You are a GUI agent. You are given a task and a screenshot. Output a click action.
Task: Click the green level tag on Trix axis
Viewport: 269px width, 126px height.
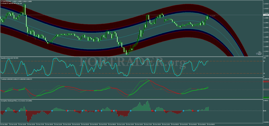pos(266,98)
